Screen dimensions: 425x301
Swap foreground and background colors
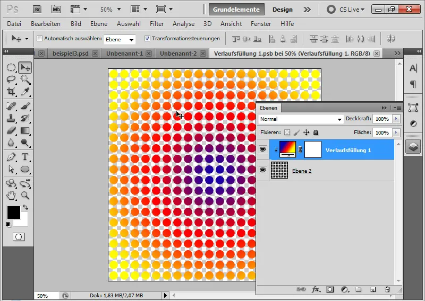point(25,207)
